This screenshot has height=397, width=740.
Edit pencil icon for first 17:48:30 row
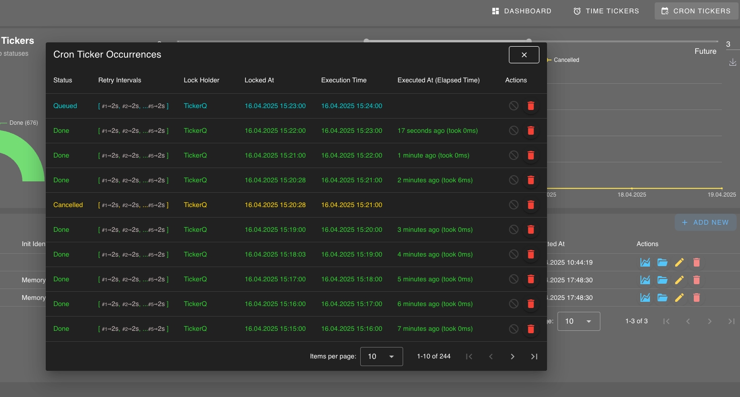[x=679, y=280]
